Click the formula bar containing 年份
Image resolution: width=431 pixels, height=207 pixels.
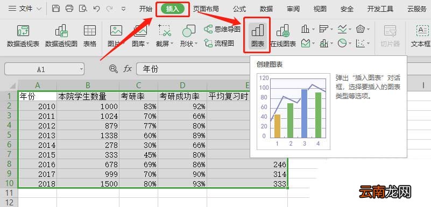[193, 69]
